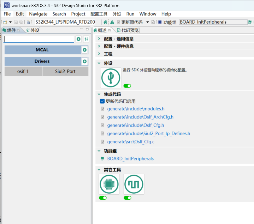Viewport: 254px width, 224px height.
Task: Toggle checkbox for generate\src\OsIf_Cfg.c
Action: click(102, 142)
